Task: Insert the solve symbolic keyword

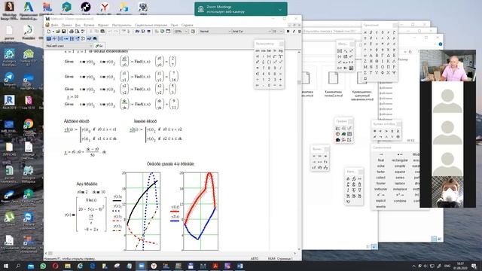Action: pos(381,166)
